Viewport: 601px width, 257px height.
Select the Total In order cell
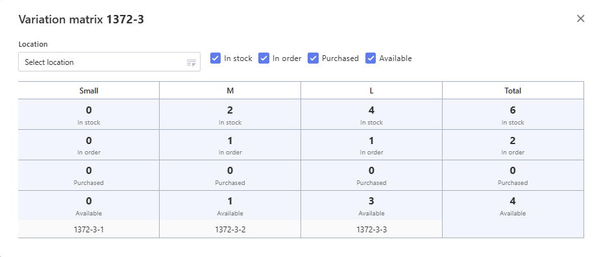click(x=513, y=145)
